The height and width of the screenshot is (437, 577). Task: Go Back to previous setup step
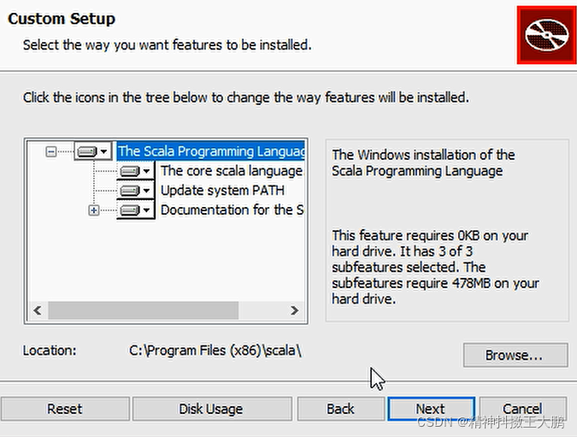tap(340, 409)
